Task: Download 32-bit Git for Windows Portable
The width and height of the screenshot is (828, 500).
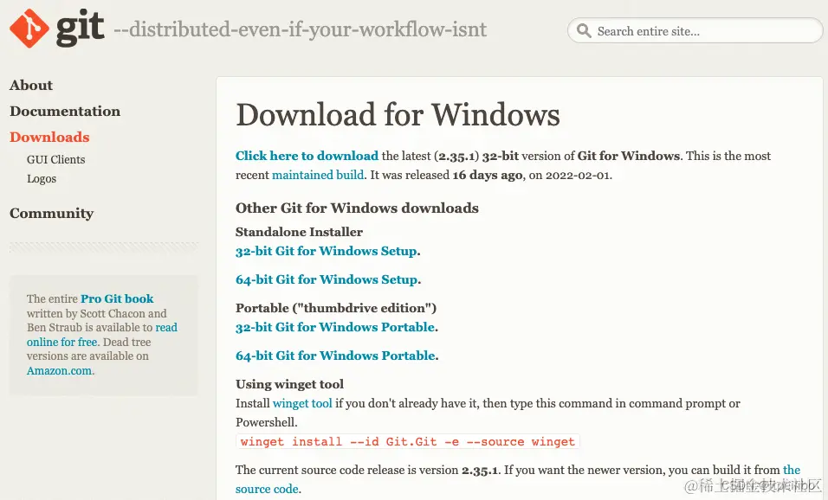Action: point(335,327)
